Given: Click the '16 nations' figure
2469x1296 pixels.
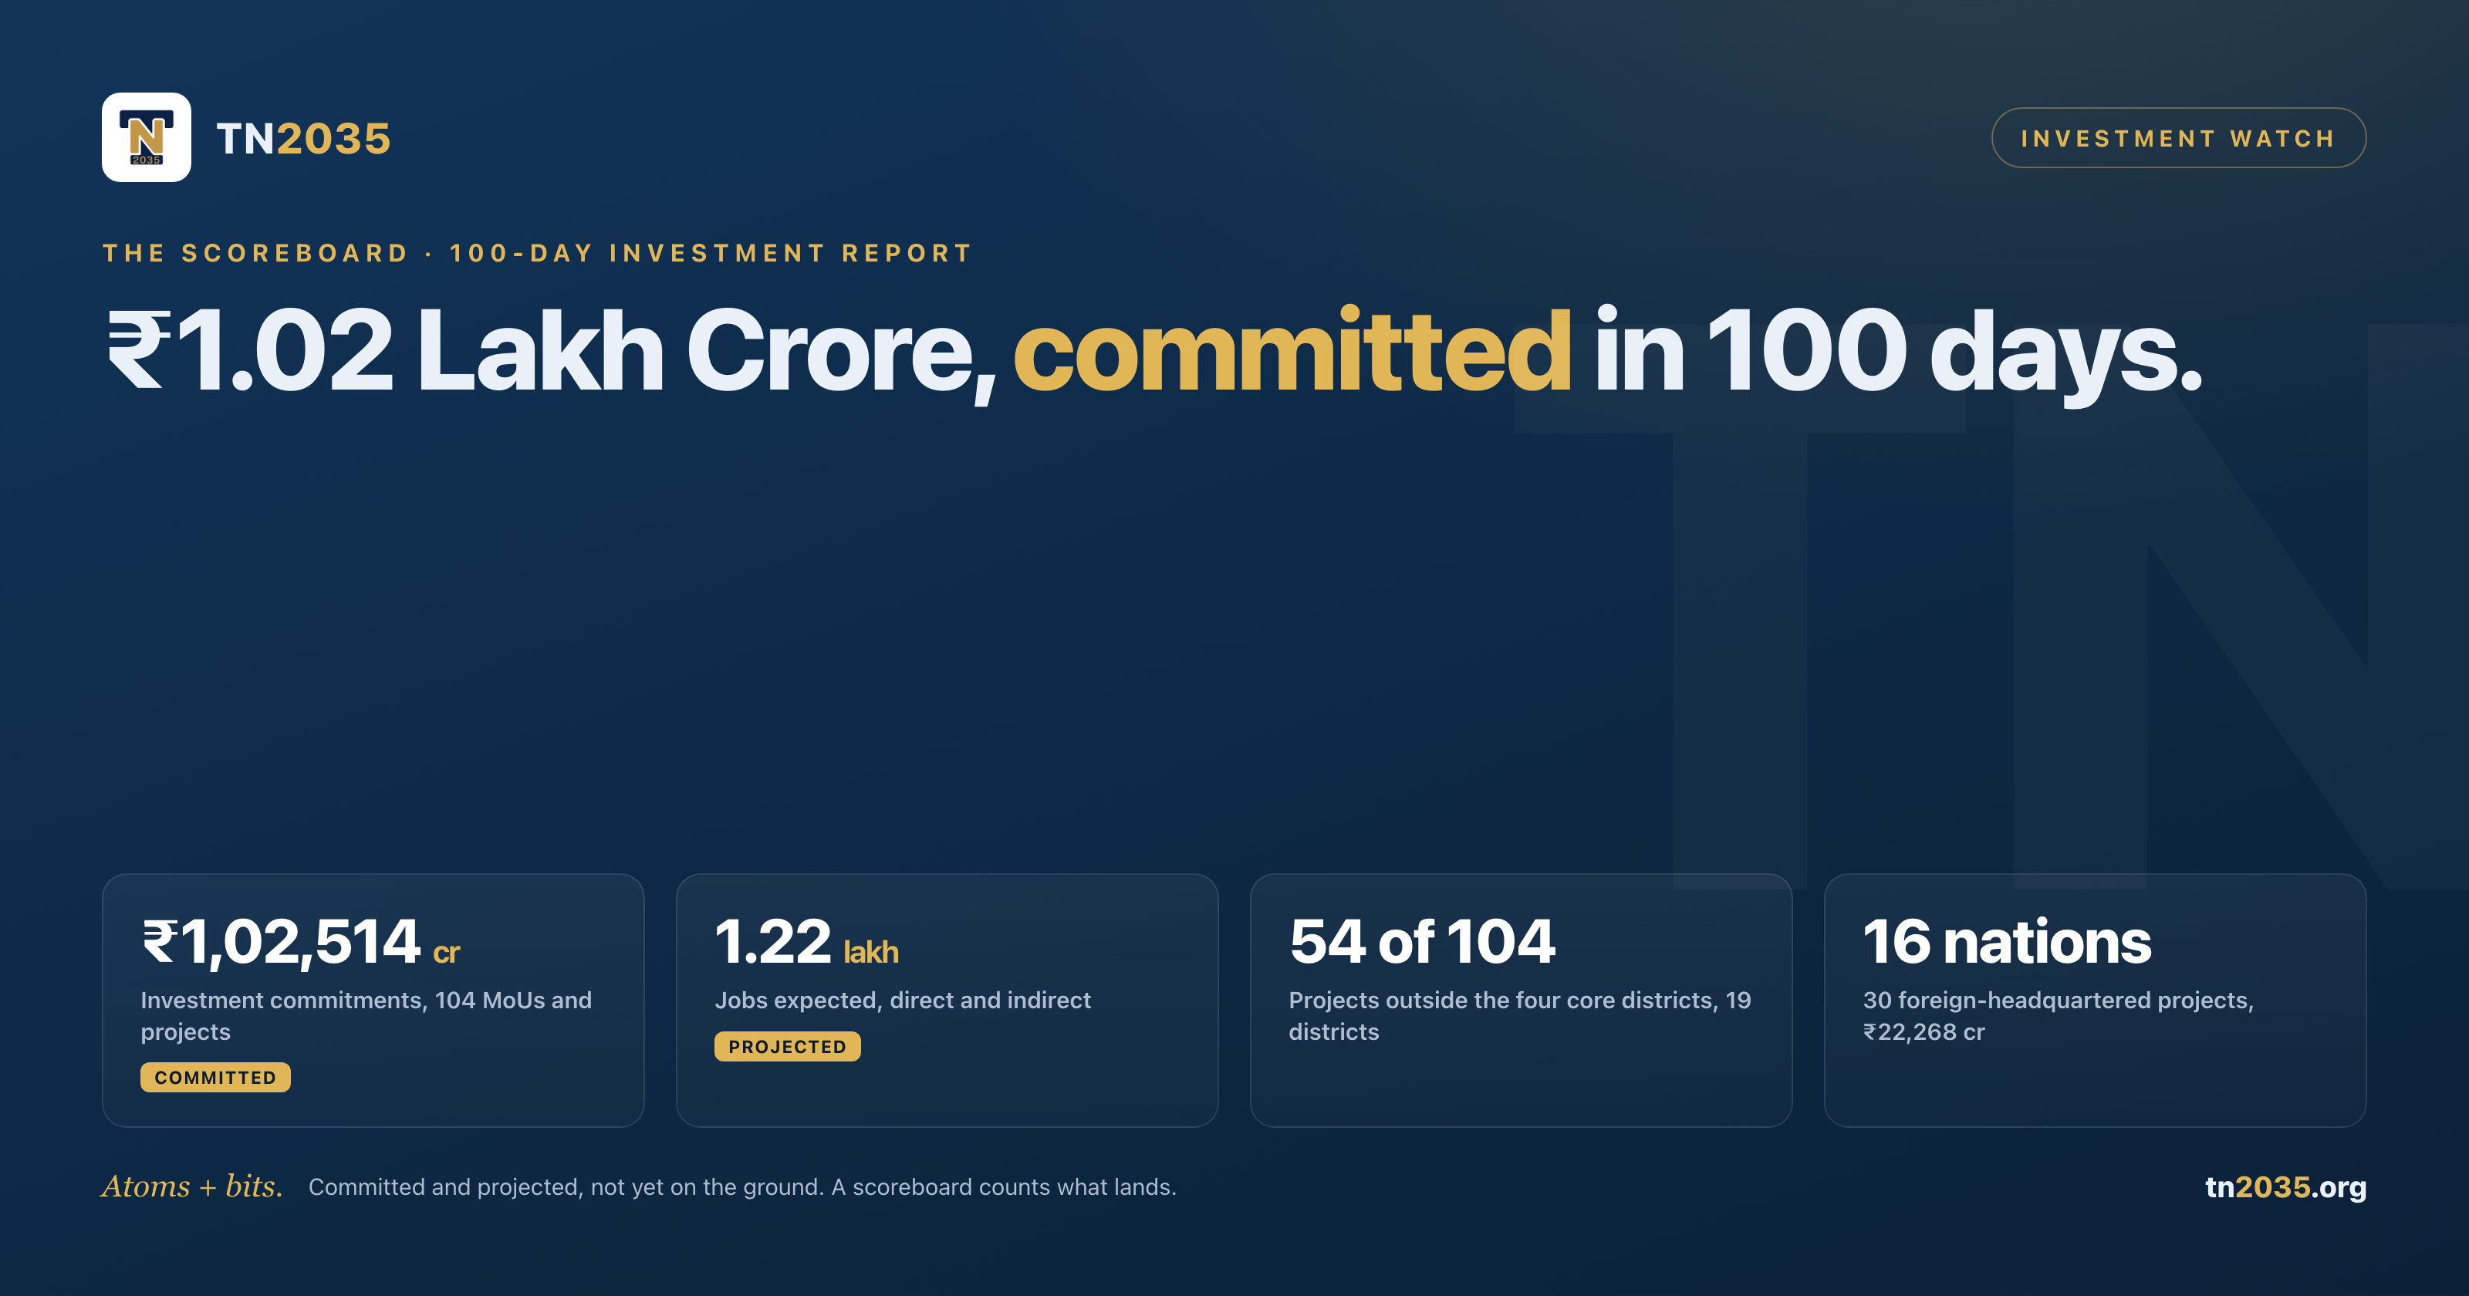Looking at the screenshot, I should click(2007, 941).
